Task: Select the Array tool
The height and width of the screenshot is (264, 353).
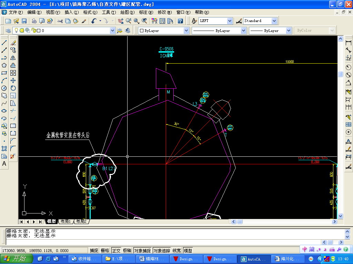Action: click(x=13, y=73)
